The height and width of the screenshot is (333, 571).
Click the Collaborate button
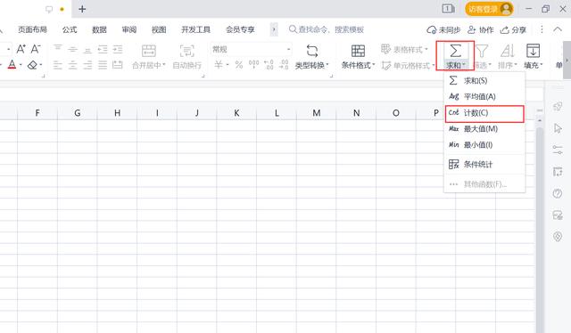pos(481,29)
